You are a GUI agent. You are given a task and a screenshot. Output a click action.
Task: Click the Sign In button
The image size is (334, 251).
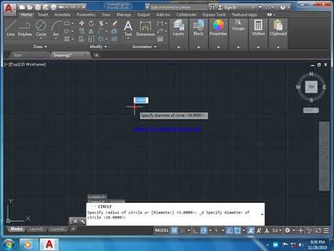(x=228, y=8)
